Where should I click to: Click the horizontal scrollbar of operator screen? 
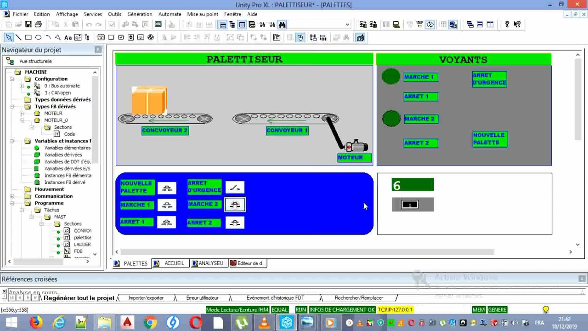pyautogui.click(x=307, y=252)
